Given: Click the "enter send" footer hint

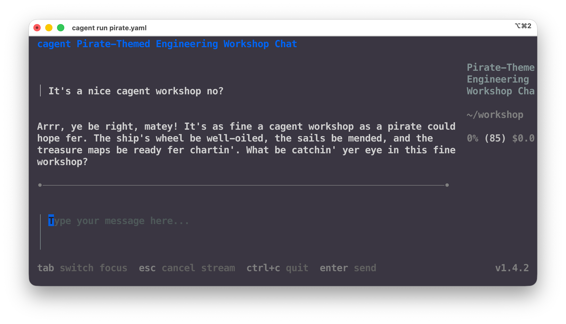Looking at the screenshot, I should [348, 268].
